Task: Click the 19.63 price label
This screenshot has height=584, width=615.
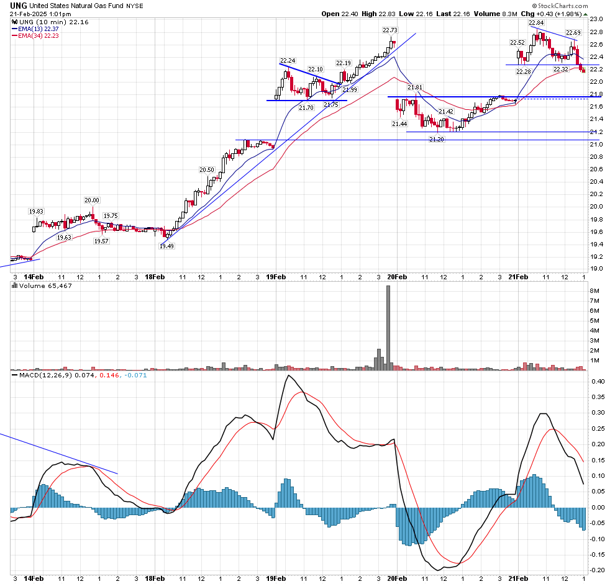Action: click(x=65, y=237)
